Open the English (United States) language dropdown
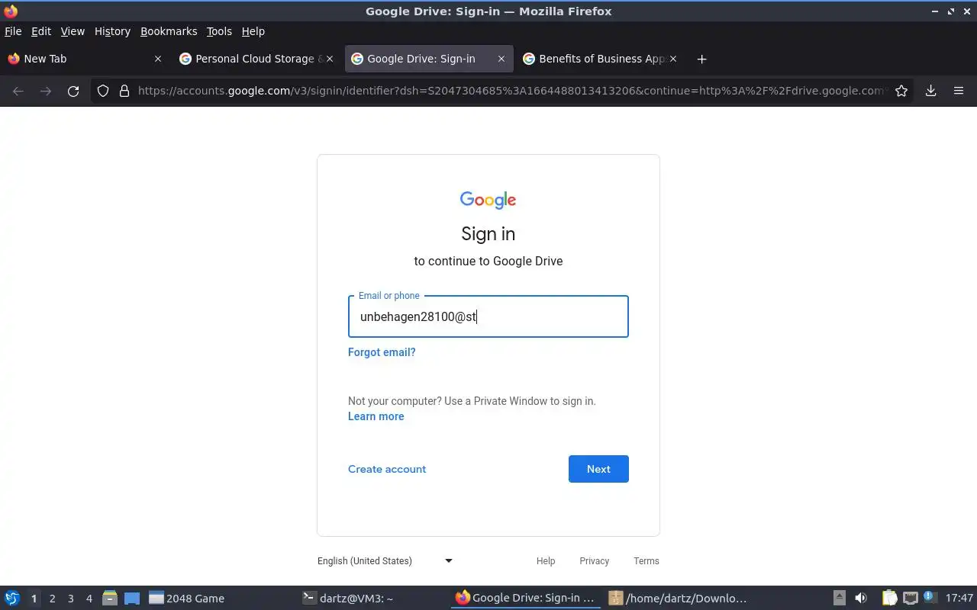Image resolution: width=977 pixels, height=610 pixels. point(385,561)
